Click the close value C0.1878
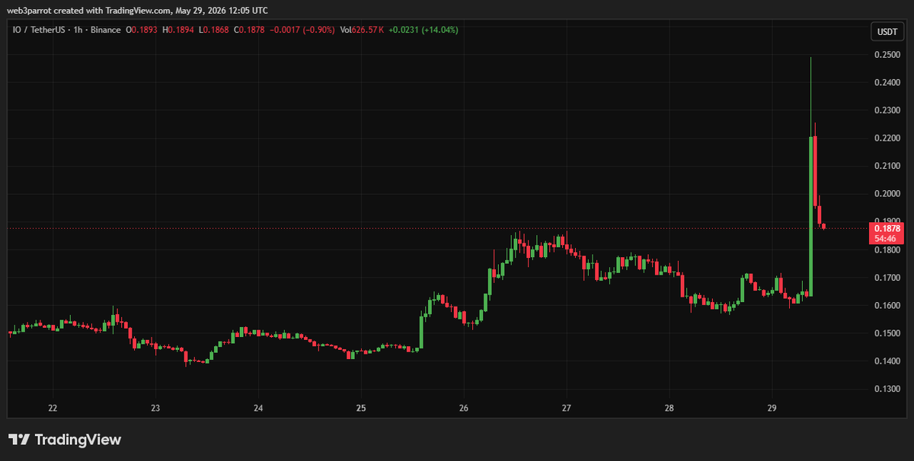 (249, 30)
